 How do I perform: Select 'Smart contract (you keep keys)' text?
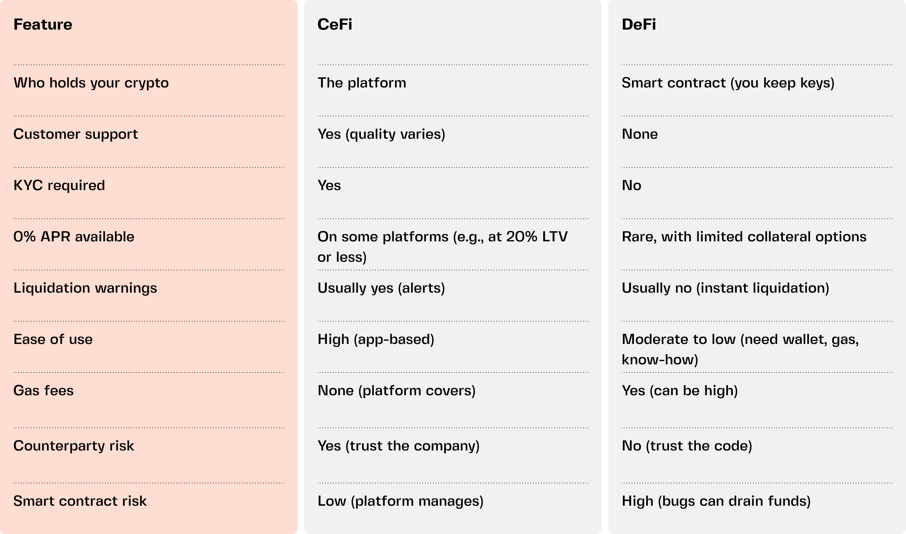tap(728, 83)
